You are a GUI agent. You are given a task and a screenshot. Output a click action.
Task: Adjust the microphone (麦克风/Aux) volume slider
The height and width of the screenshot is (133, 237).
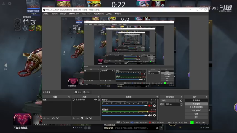tap(124, 106)
